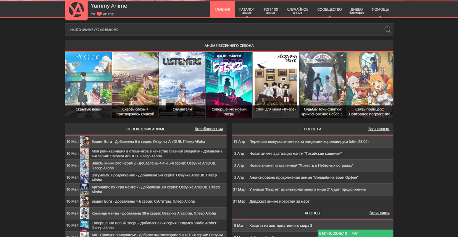Open Цугумомо. Продолжение update entry
This screenshot has height=237, width=458.
(x=154, y=178)
